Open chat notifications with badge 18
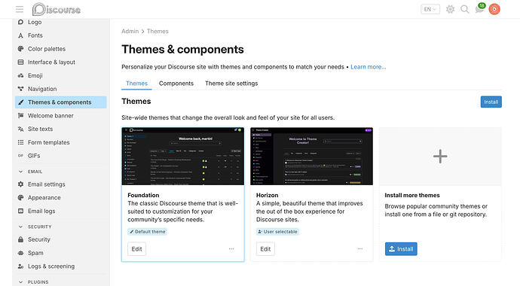Viewport: 520px width, 286px height. (479, 8)
